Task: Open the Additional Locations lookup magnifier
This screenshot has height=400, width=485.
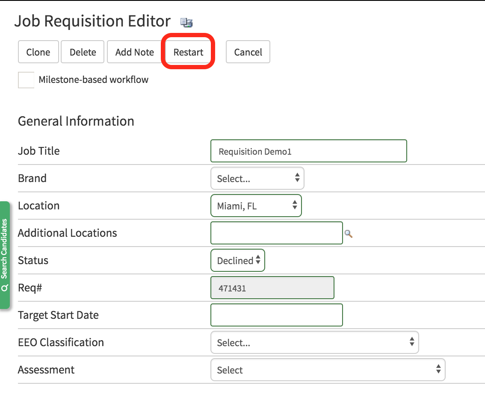Action: (x=348, y=234)
